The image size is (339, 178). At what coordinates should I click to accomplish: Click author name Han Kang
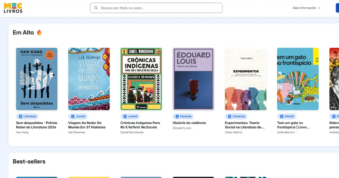pos(22,132)
